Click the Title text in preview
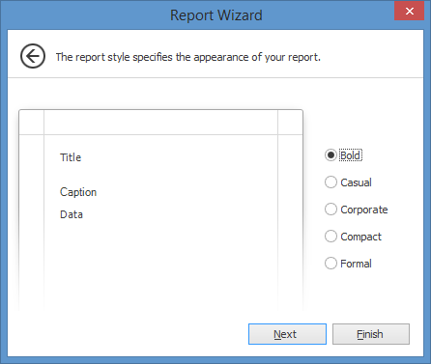 [x=71, y=157]
